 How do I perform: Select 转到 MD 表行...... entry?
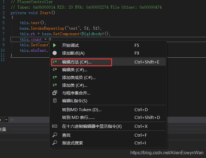(x=108, y=117)
